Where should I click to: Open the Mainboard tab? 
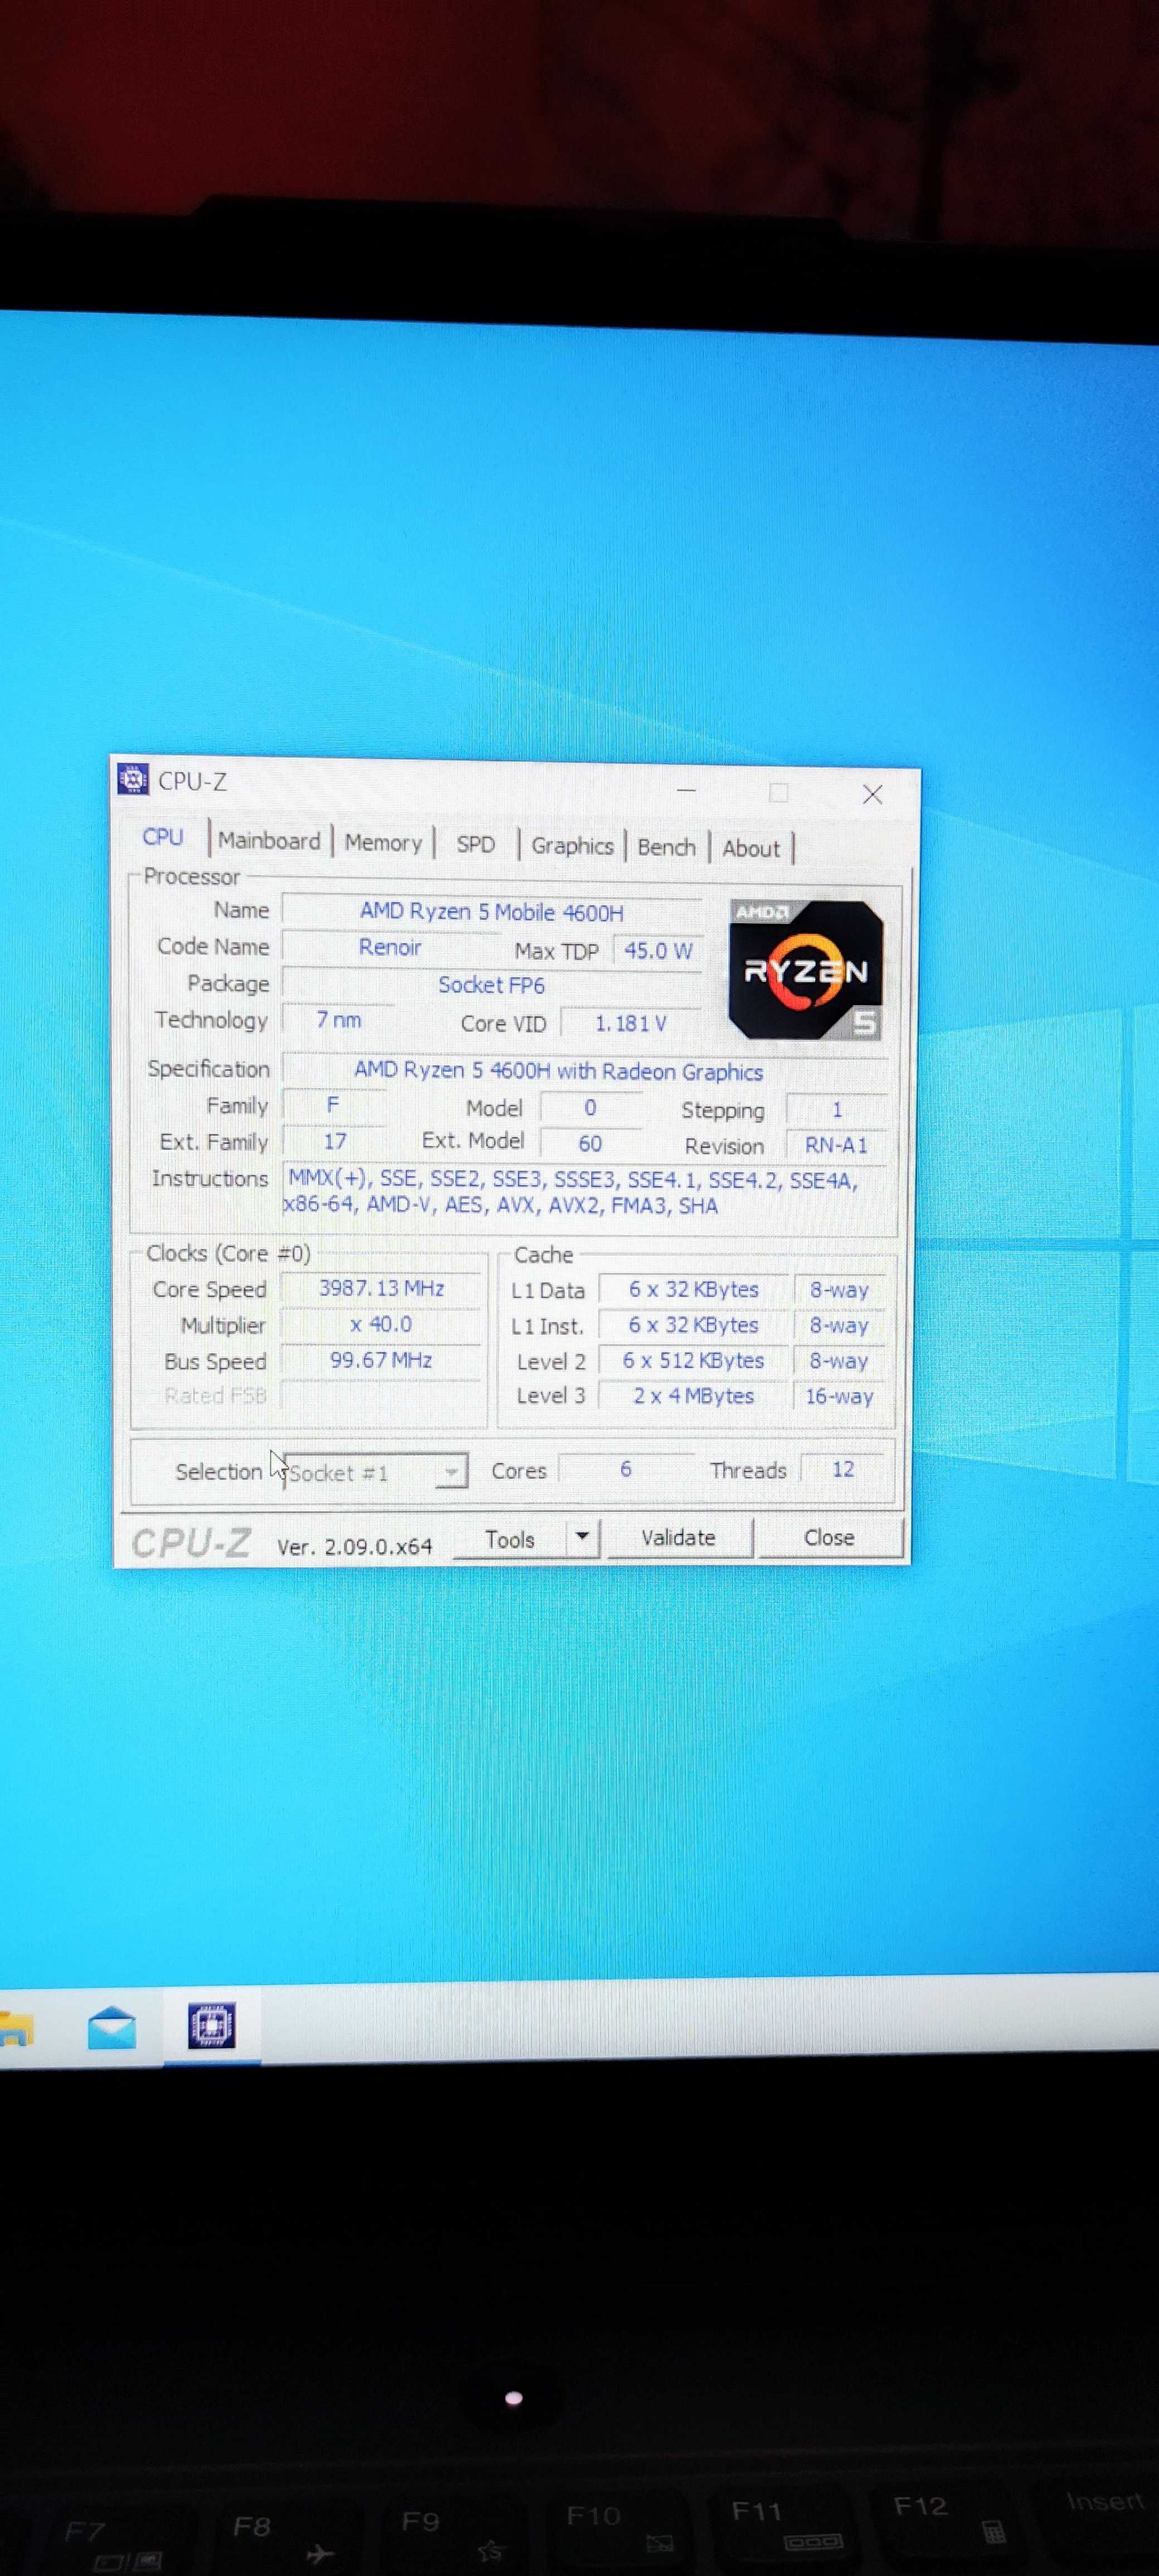click(269, 840)
